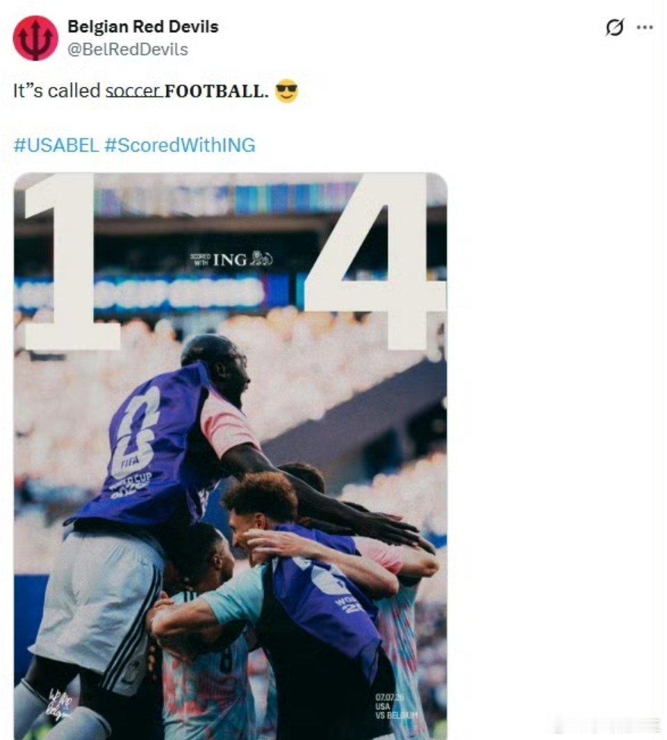Click the ING wordmark in the photo
This screenshot has width=667, height=740.
point(230,259)
